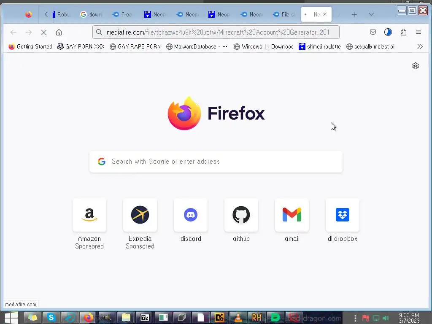The image size is (432, 324).
Task: Switch to the Robu tab
Action: click(x=62, y=14)
